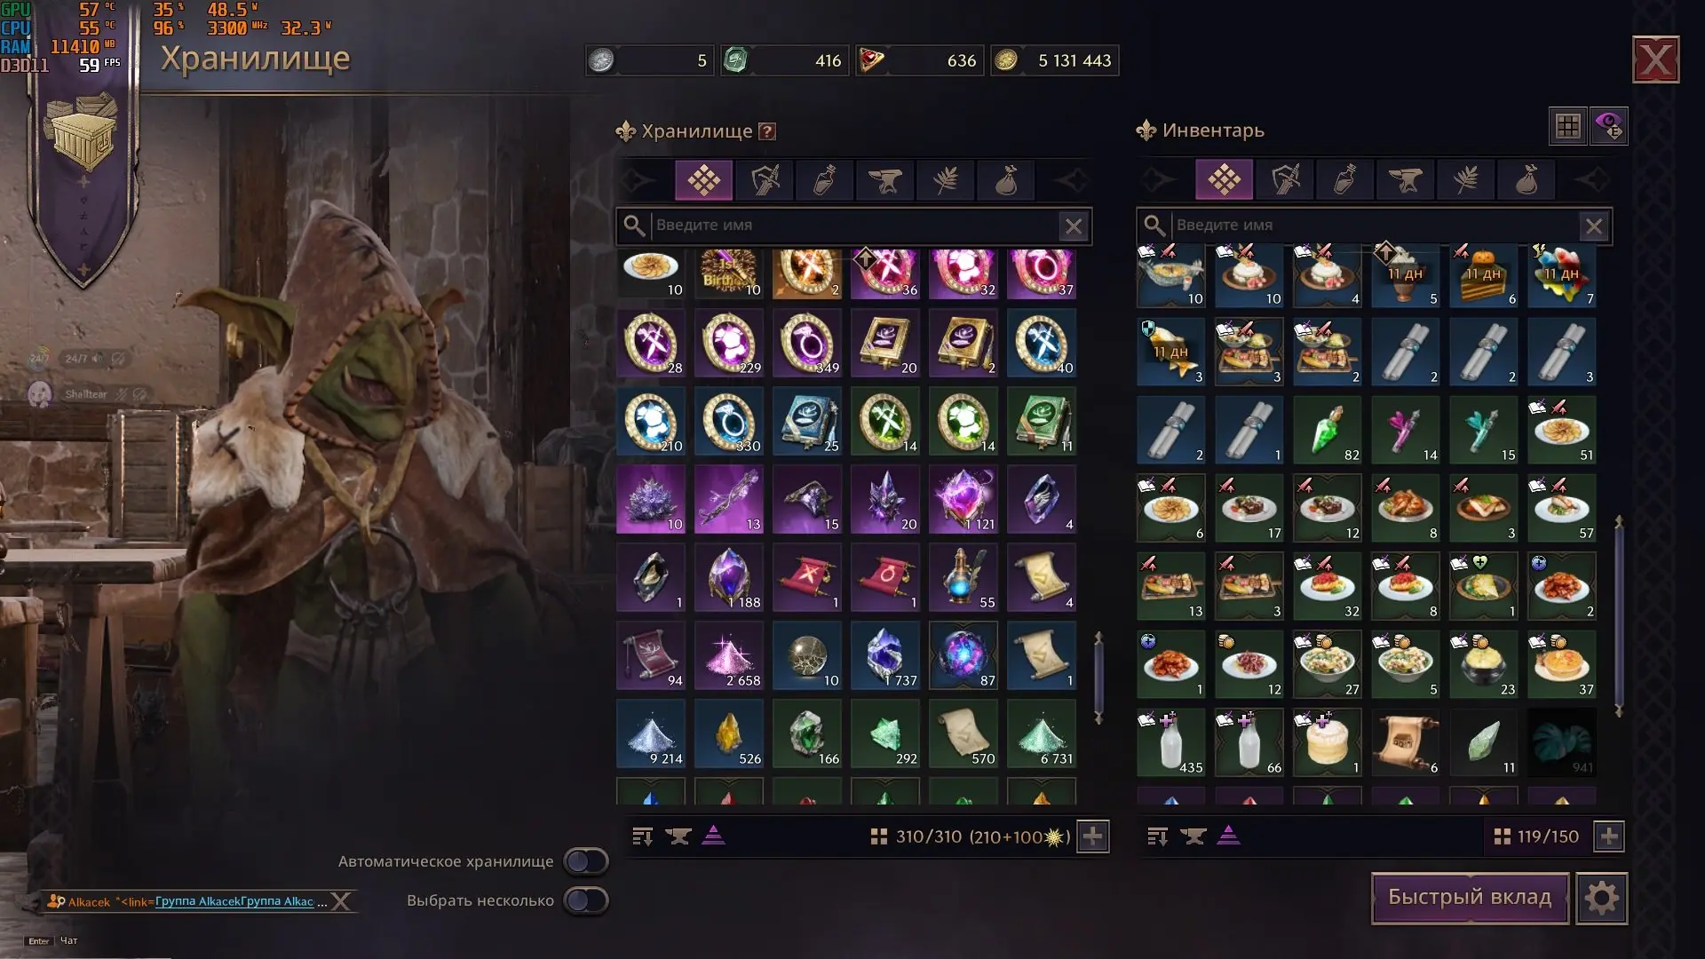Click the Быстрый вклад button
The image size is (1705, 959).
[1470, 898]
